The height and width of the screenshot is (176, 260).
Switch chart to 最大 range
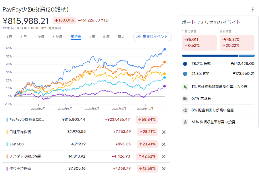[x=121, y=37]
